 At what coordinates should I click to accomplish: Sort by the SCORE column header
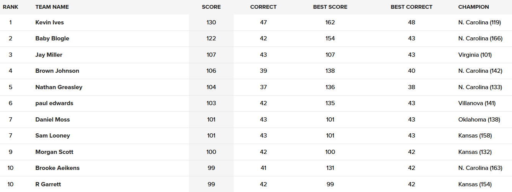(211, 7)
